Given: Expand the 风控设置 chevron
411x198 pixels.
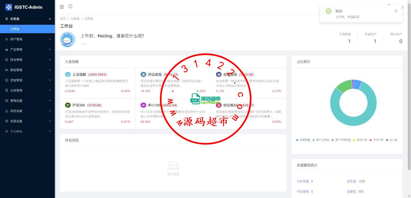Looking at the screenshot, I should coord(50,111).
